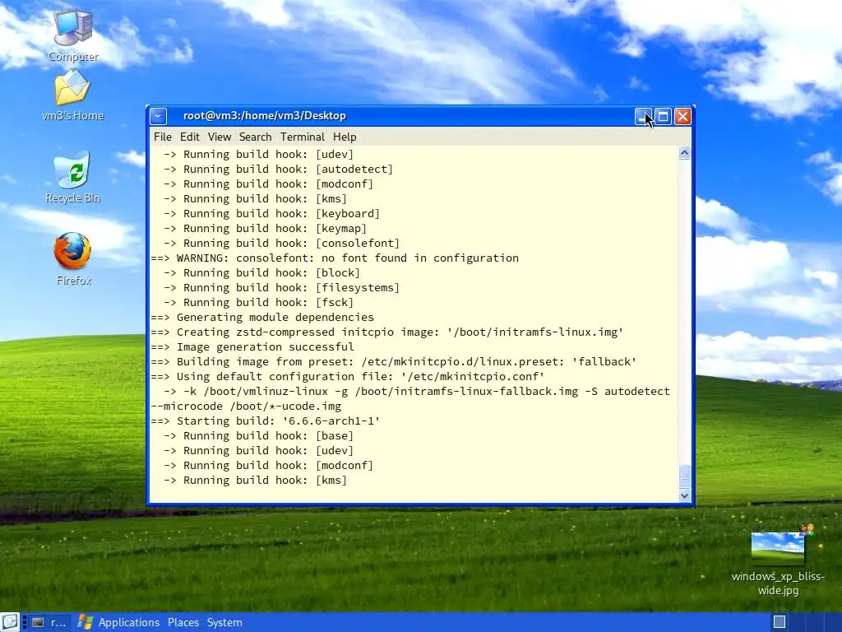Click the '--microcode /boot/*-ucode.img' line

click(x=246, y=407)
